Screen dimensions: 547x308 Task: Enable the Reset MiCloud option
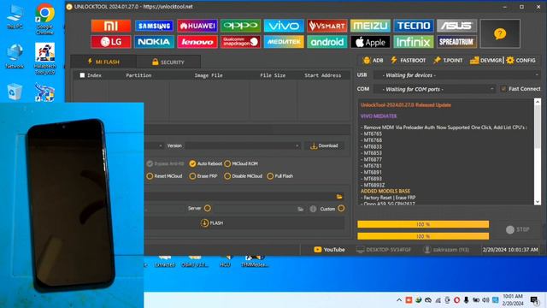(x=150, y=176)
